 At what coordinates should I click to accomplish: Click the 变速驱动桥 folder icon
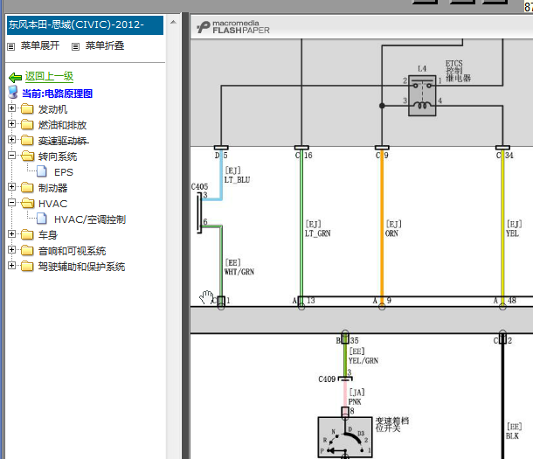pyautogui.click(x=27, y=141)
